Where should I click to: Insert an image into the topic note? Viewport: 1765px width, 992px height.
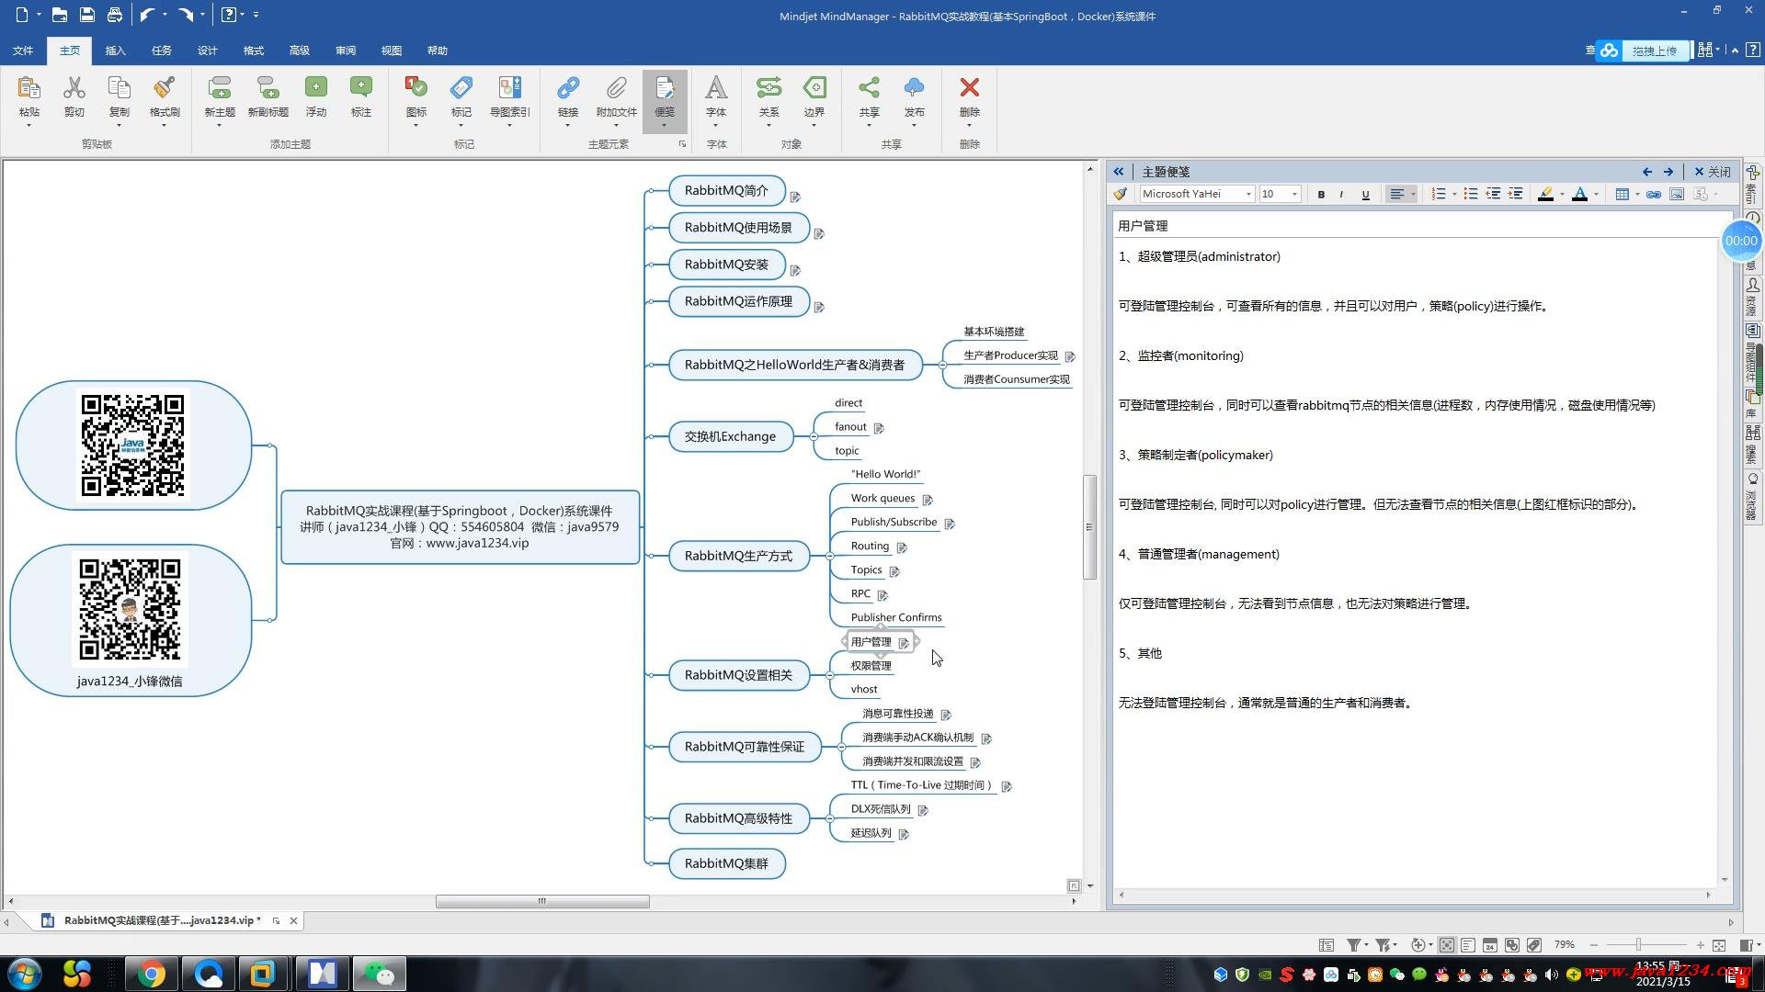point(1677,194)
